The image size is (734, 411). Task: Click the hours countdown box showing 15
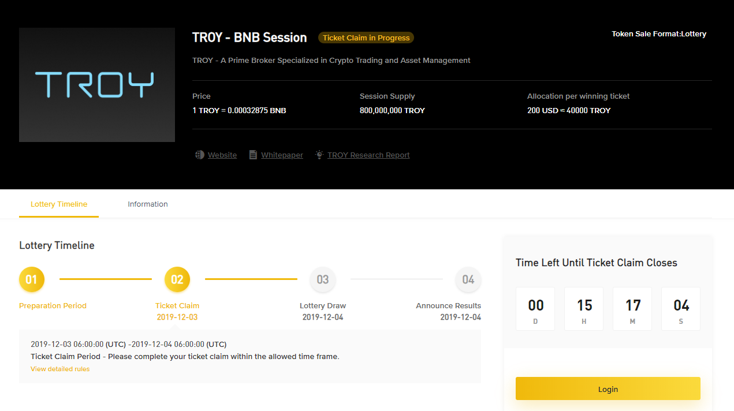(x=584, y=309)
